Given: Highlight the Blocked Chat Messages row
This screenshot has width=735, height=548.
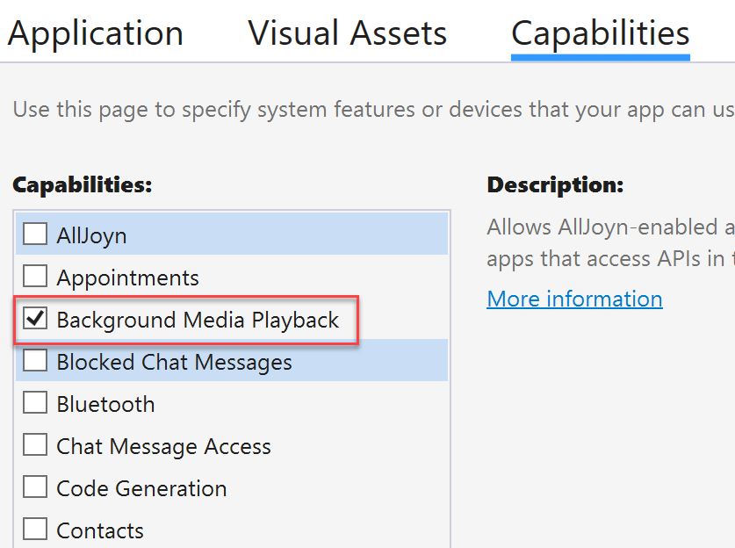Looking at the screenshot, I should pos(232,360).
